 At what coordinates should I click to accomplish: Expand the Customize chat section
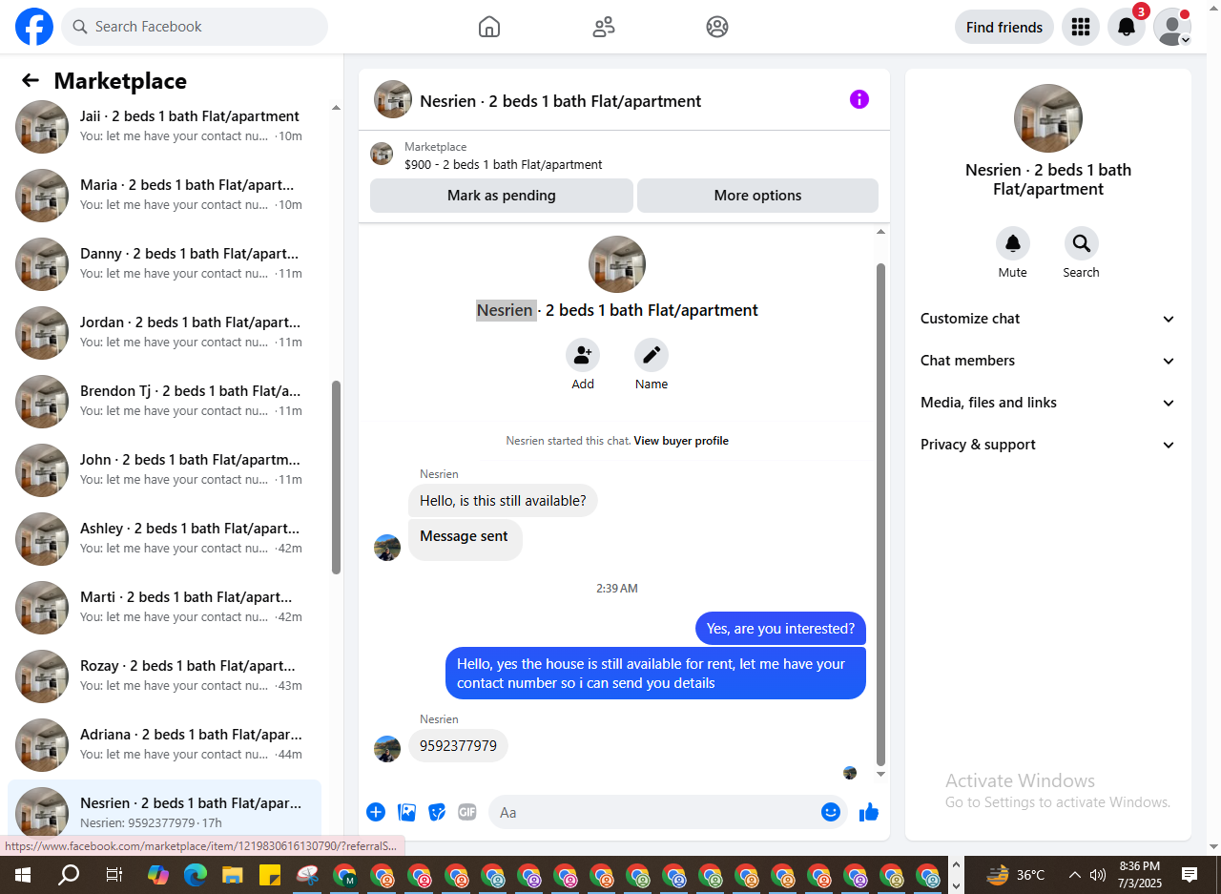click(x=1048, y=319)
